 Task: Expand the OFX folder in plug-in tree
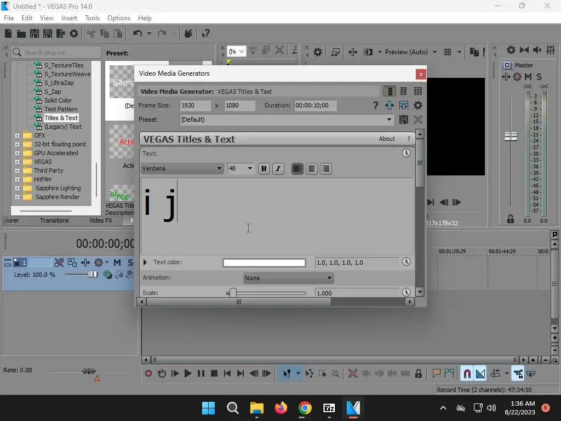tap(17, 135)
